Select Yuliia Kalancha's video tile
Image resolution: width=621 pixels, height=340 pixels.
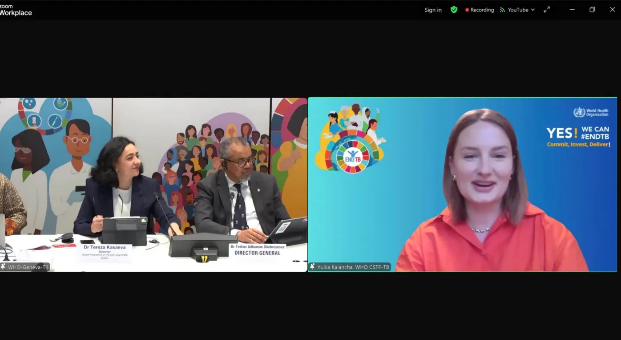tap(463, 184)
